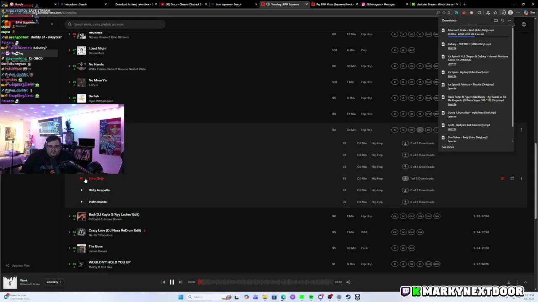Open a new browser tab with the plus

pos(464,4)
